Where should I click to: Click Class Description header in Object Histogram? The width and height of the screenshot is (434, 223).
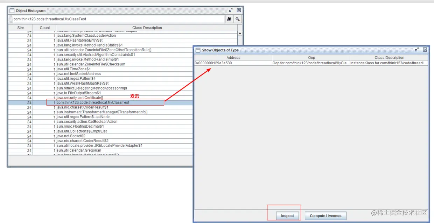click(147, 28)
